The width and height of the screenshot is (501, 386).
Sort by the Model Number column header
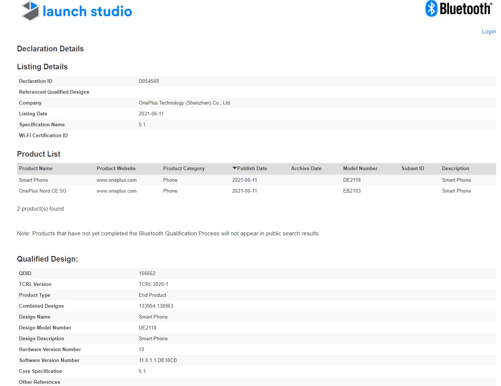click(x=360, y=168)
